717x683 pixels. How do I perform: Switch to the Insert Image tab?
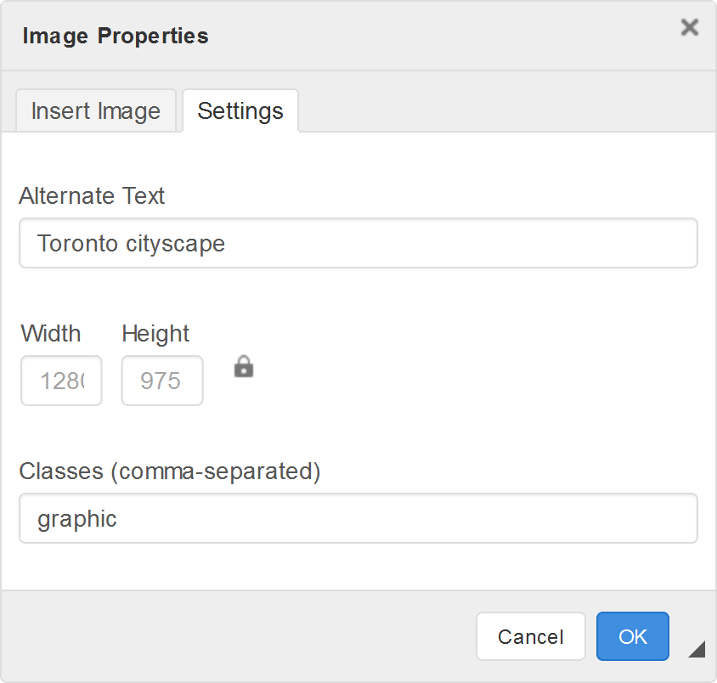click(x=96, y=111)
